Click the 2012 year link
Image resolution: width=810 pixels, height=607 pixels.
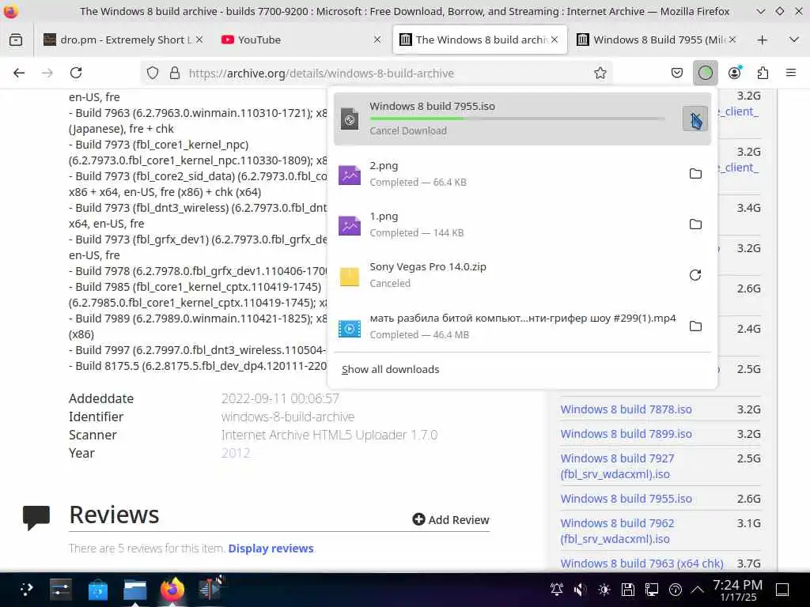tap(236, 453)
